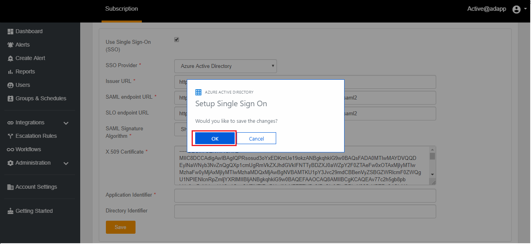This screenshot has width=531, height=244.
Task: Confirm saving changes with OK
Action: tap(215, 139)
